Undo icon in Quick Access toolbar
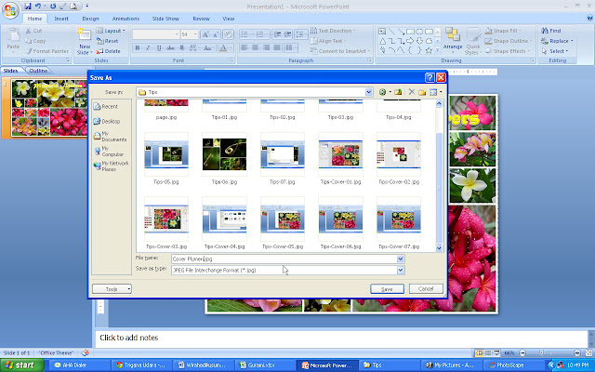Screen dimensions: 595x372 38,7
